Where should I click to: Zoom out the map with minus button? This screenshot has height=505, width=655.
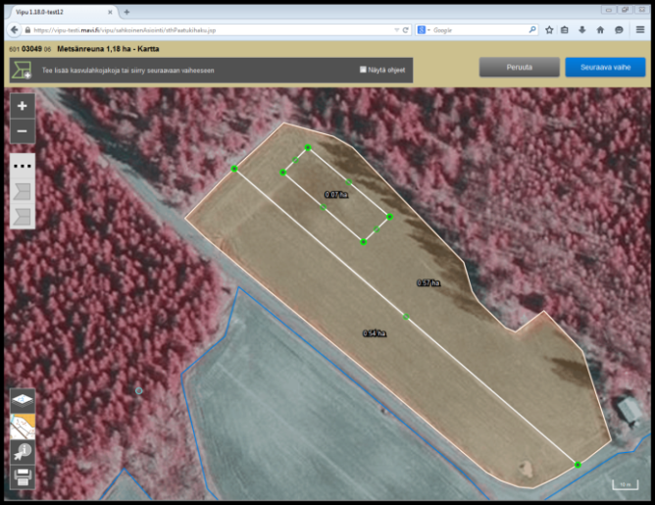click(22, 130)
